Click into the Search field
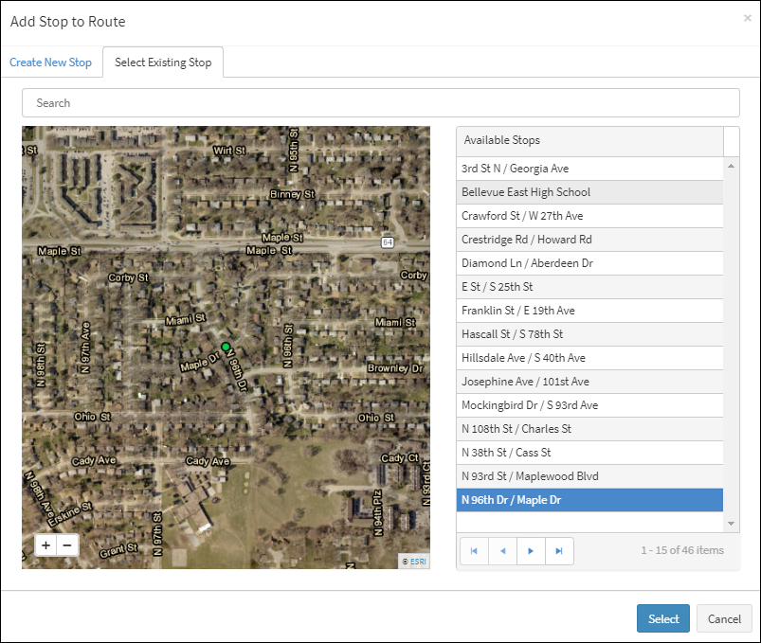 click(380, 102)
